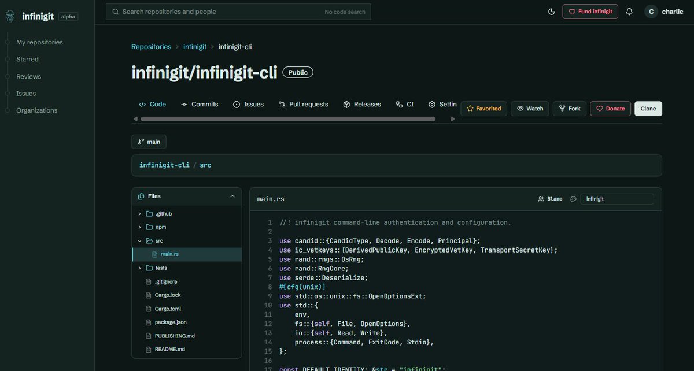Click the Blame button
The height and width of the screenshot is (371, 694).
coord(550,199)
